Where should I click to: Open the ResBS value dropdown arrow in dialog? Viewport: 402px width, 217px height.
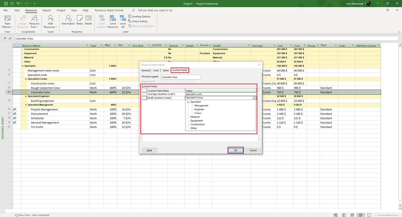pos(254,98)
